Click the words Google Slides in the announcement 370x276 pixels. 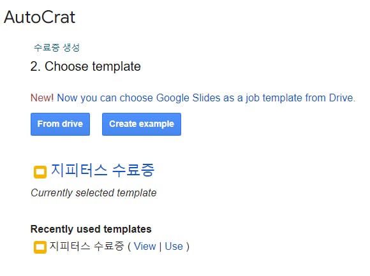188,98
